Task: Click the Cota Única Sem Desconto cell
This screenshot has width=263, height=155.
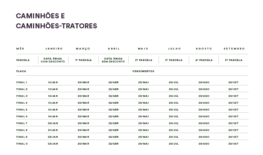Action: click(113, 60)
